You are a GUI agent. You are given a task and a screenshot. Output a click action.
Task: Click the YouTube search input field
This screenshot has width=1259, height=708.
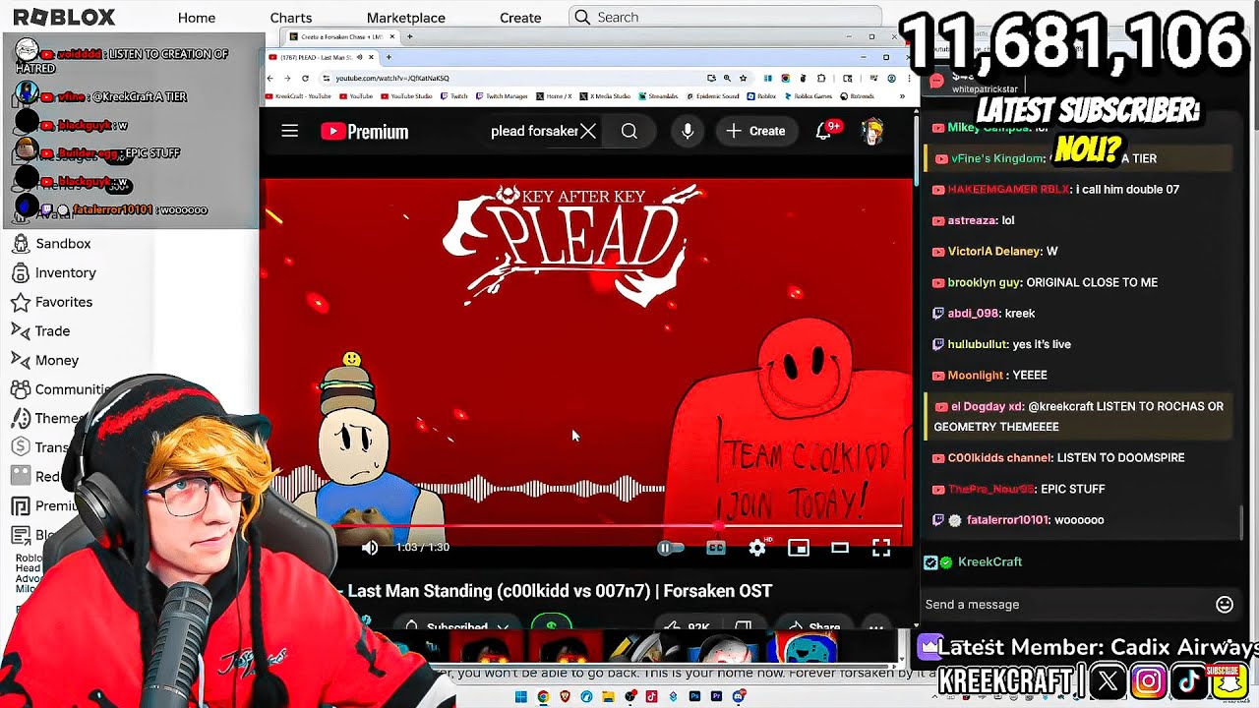click(534, 131)
